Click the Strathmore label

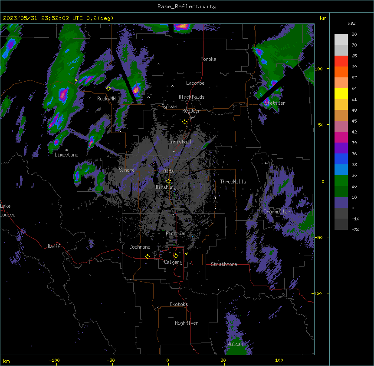point(224,264)
